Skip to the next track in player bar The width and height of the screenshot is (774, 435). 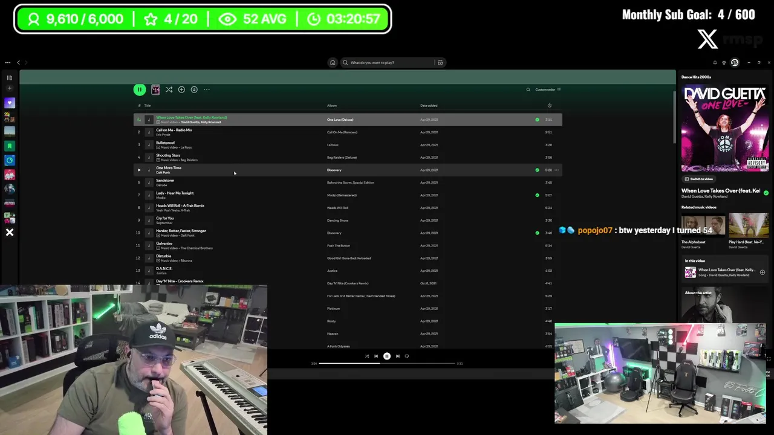[397, 356]
